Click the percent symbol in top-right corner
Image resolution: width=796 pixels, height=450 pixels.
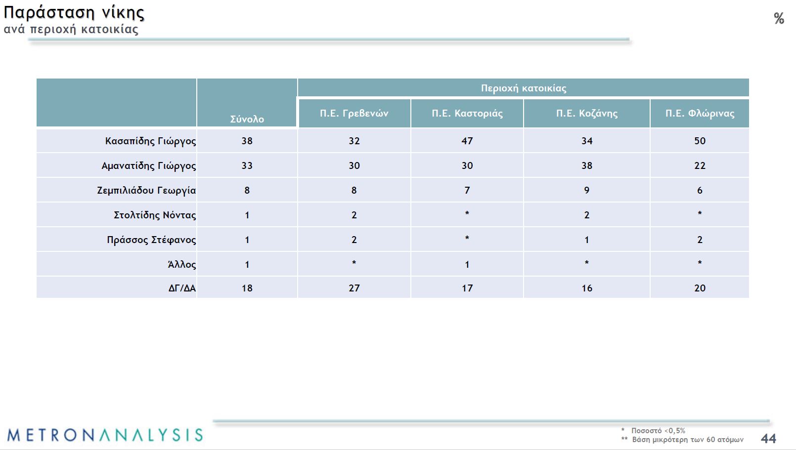point(779,19)
